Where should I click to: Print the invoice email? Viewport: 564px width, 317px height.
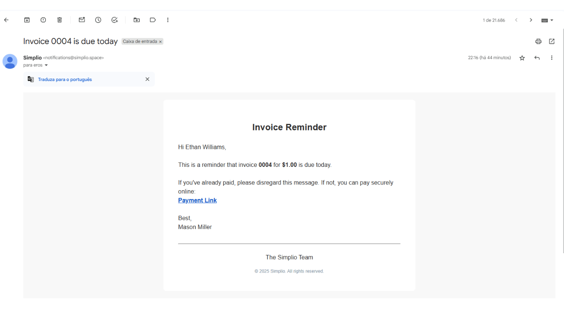[x=538, y=41]
